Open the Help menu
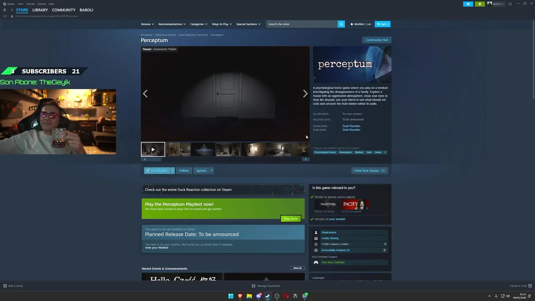 [x=51, y=4]
